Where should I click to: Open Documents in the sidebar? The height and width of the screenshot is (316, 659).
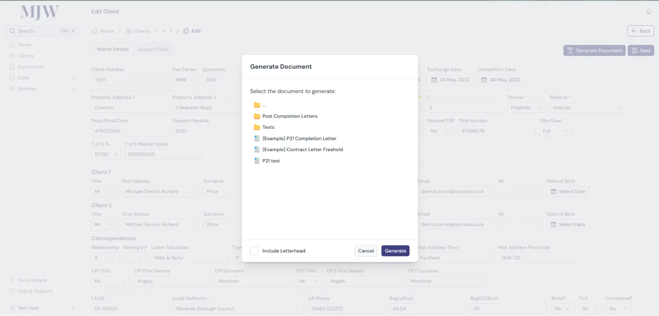[30, 67]
